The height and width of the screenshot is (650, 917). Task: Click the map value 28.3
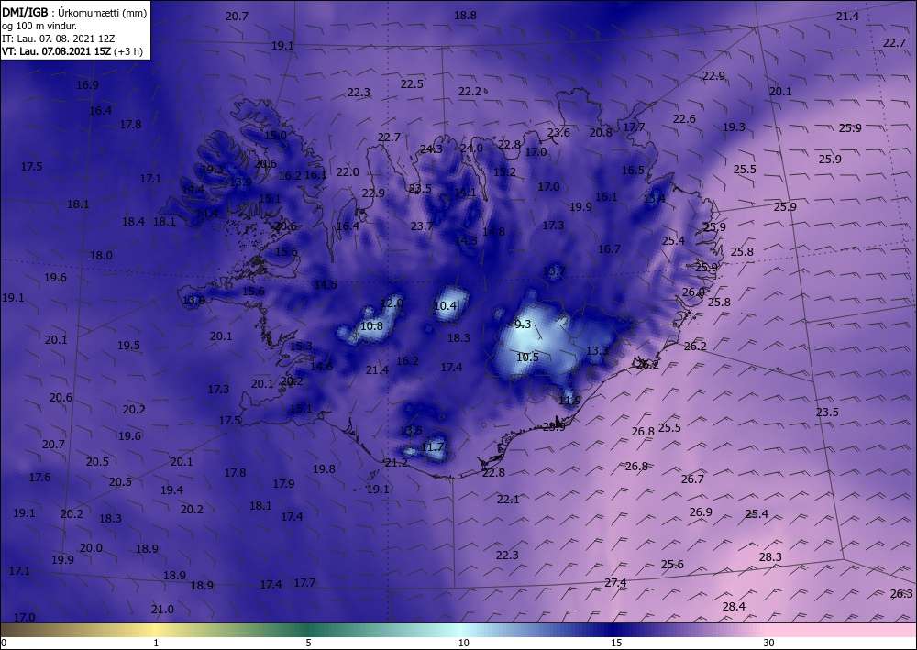[x=770, y=557]
